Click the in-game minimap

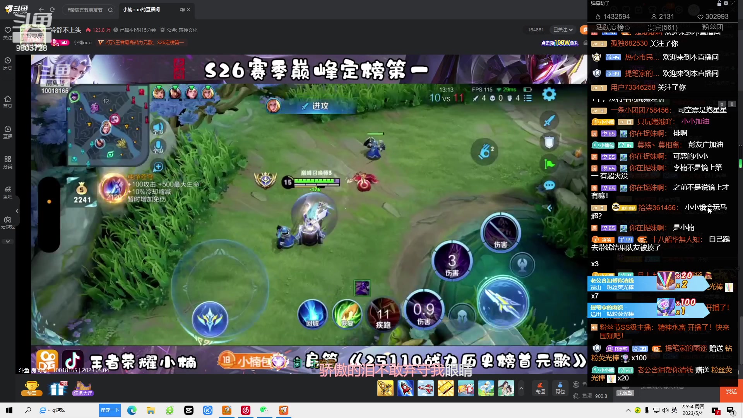coord(108,126)
